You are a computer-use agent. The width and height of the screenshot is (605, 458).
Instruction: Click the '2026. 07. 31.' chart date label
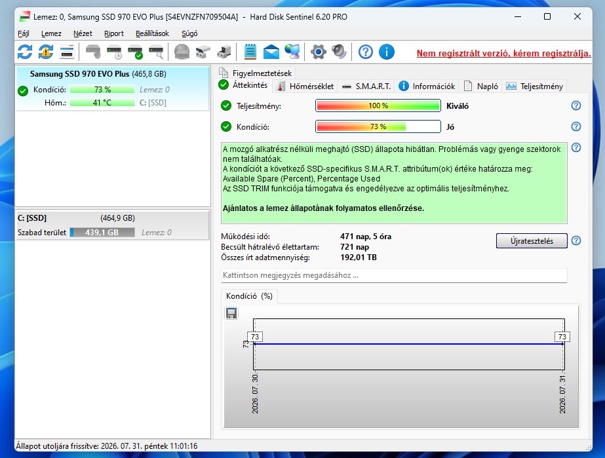[562, 394]
